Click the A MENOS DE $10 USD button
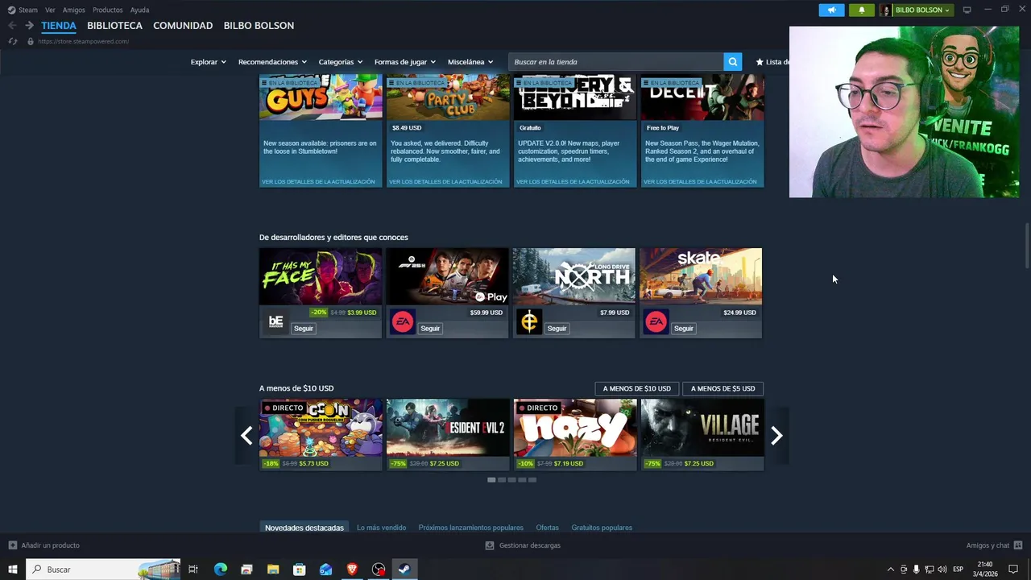Viewport: 1031px width, 580px height. tap(637, 388)
